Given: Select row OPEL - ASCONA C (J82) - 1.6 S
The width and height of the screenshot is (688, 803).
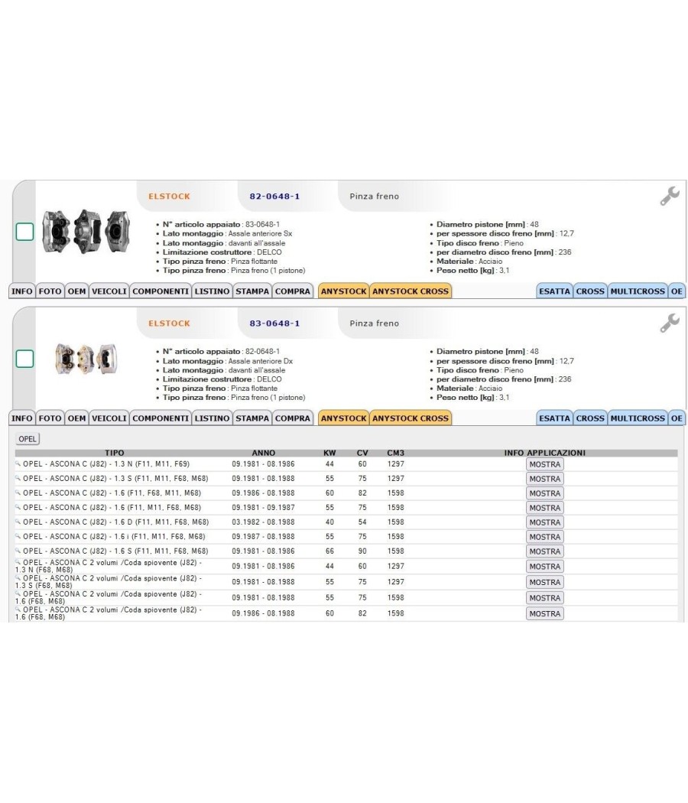Looking at the screenshot, I should [x=346, y=551].
